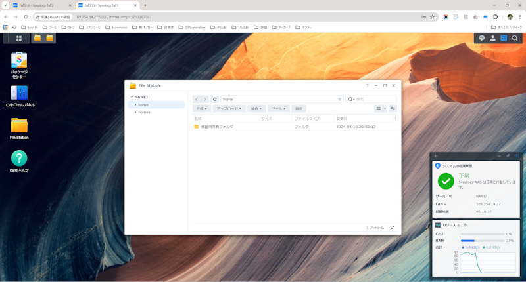
Task: Select the home folder in the tree
Action: click(156, 105)
